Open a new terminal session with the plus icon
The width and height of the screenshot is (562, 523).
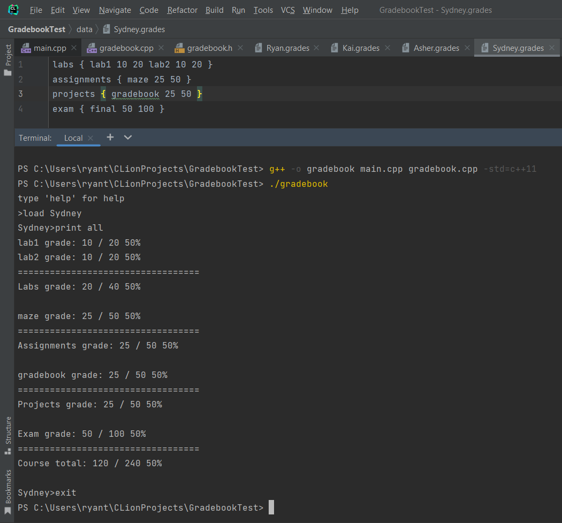tap(110, 138)
